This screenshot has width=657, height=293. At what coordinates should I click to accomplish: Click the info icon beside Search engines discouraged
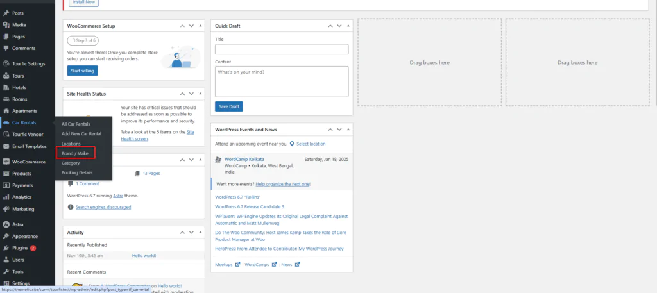coord(71,207)
